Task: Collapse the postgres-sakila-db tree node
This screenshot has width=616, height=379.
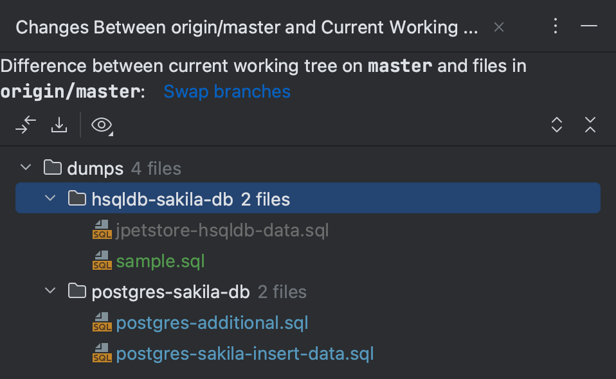Action: point(50,290)
